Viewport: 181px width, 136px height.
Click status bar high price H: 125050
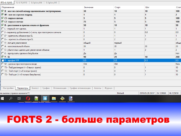pos(174,93)
